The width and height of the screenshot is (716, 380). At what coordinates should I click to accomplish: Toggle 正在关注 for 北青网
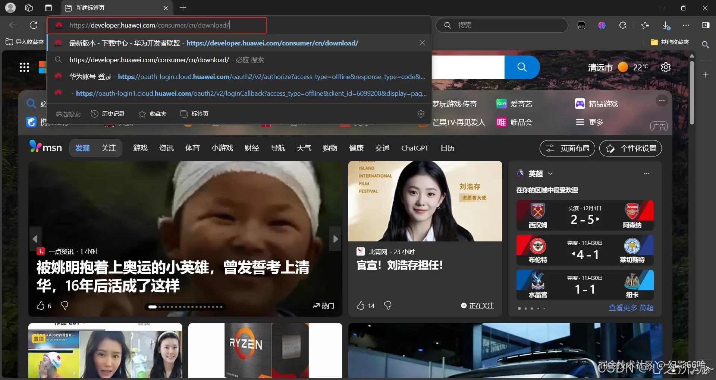tap(477, 306)
